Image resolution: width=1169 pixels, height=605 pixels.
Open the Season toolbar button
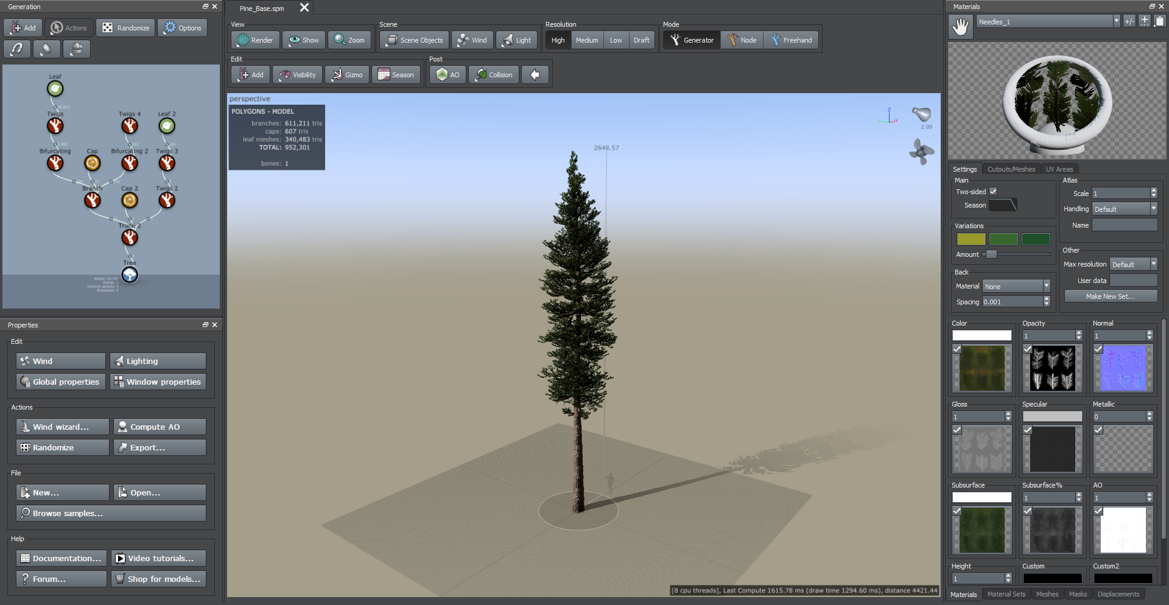click(x=396, y=75)
